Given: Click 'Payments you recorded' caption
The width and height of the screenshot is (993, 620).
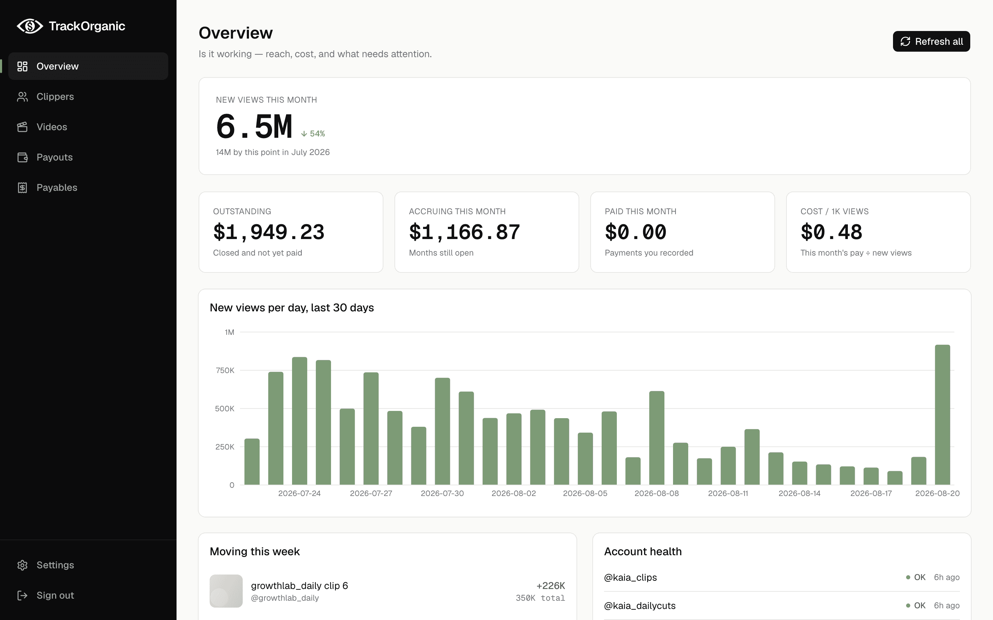Looking at the screenshot, I should [649, 252].
